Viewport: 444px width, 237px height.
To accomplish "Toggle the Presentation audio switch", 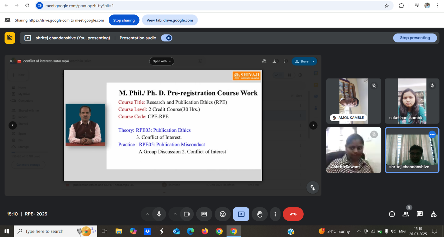I will [167, 38].
